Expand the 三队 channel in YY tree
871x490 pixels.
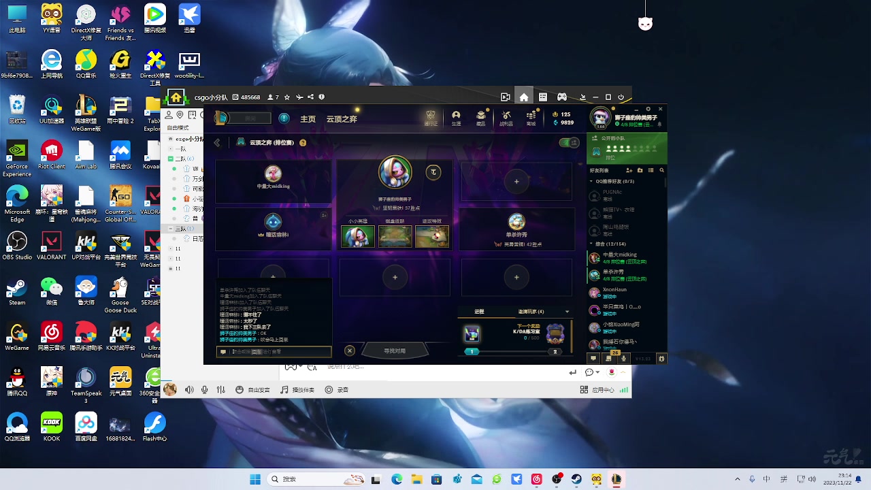[x=170, y=229]
